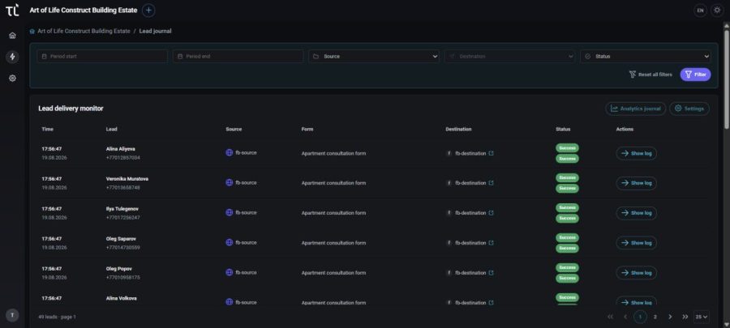Viewport: 730px width, 328px height.
Task: Open fb-destination external link for Ilya Tulegenov
Action: coord(492,213)
